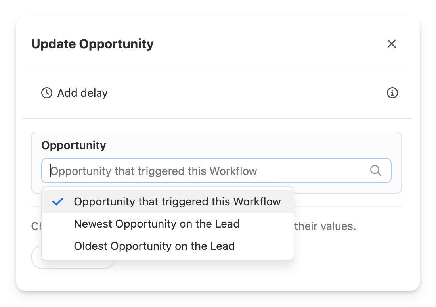Viewport: 436px width, 307px height.
Task: Close the Update Opportunity dialog
Action: 392,44
